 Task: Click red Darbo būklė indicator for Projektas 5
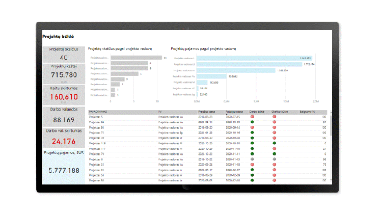[252, 117]
